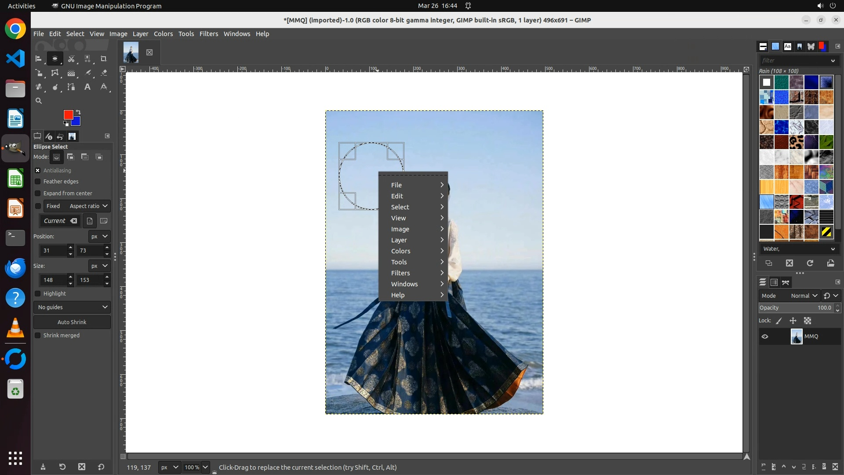844x475 pixels.
Task: Toggle Expand from center option
Action: (38, 194)
